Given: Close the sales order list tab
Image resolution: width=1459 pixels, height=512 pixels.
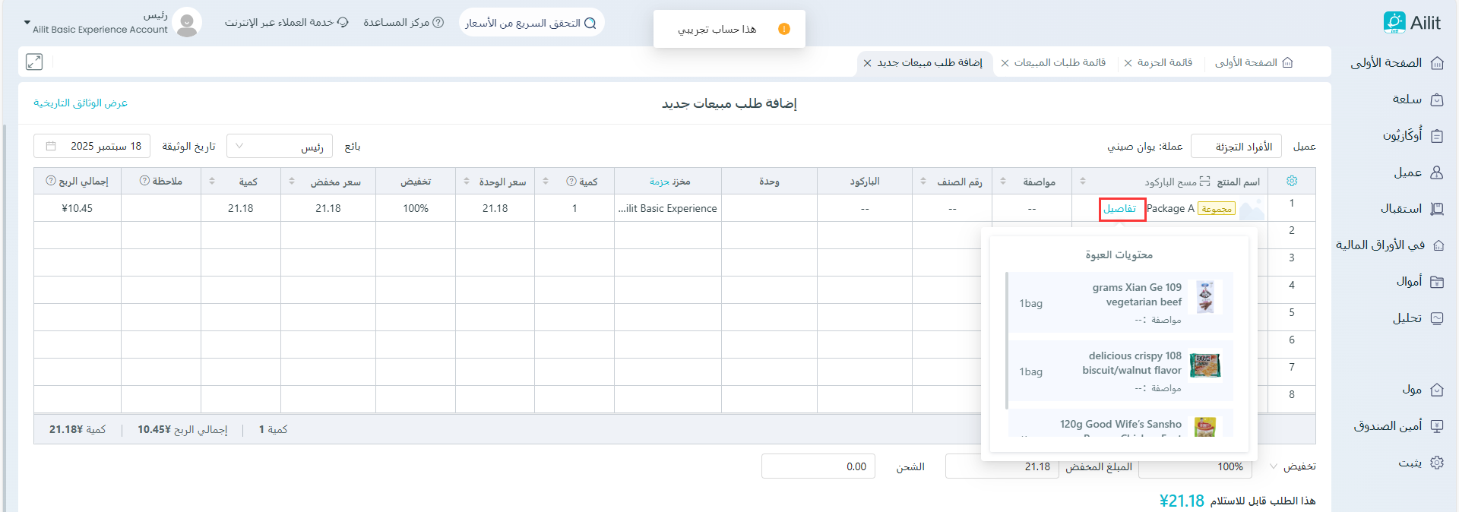Looking at the screenshot, I should pyautogui.click(x=1005, y=63).
